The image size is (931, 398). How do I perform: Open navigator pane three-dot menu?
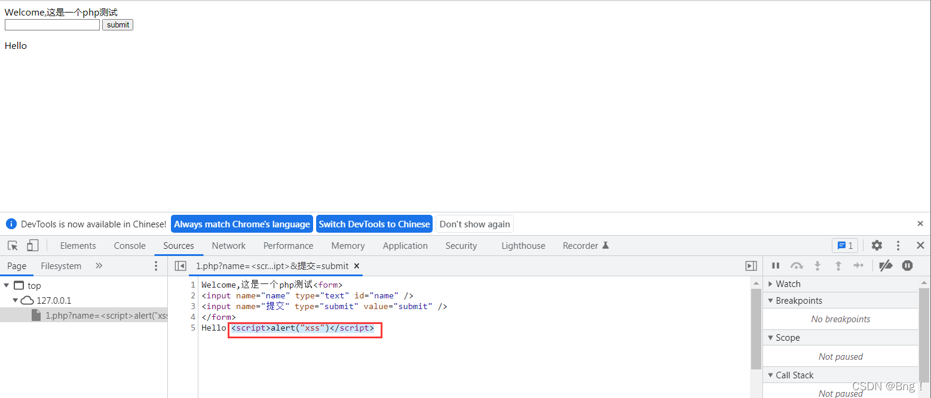156,266
